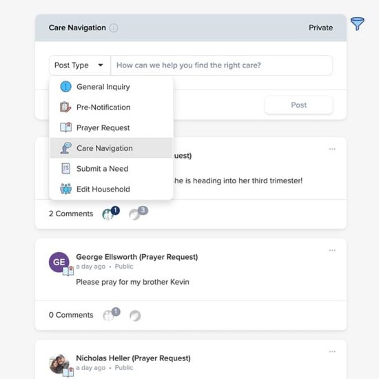
Task: Click George Ellsworth (Prayer Request) name
Action: 137,257
